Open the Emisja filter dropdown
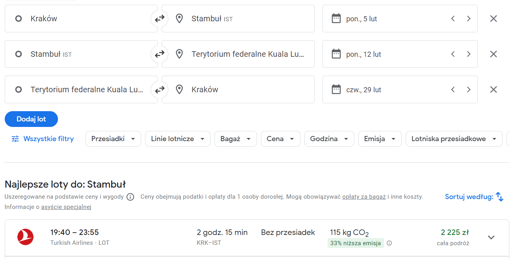 point(380,139)
